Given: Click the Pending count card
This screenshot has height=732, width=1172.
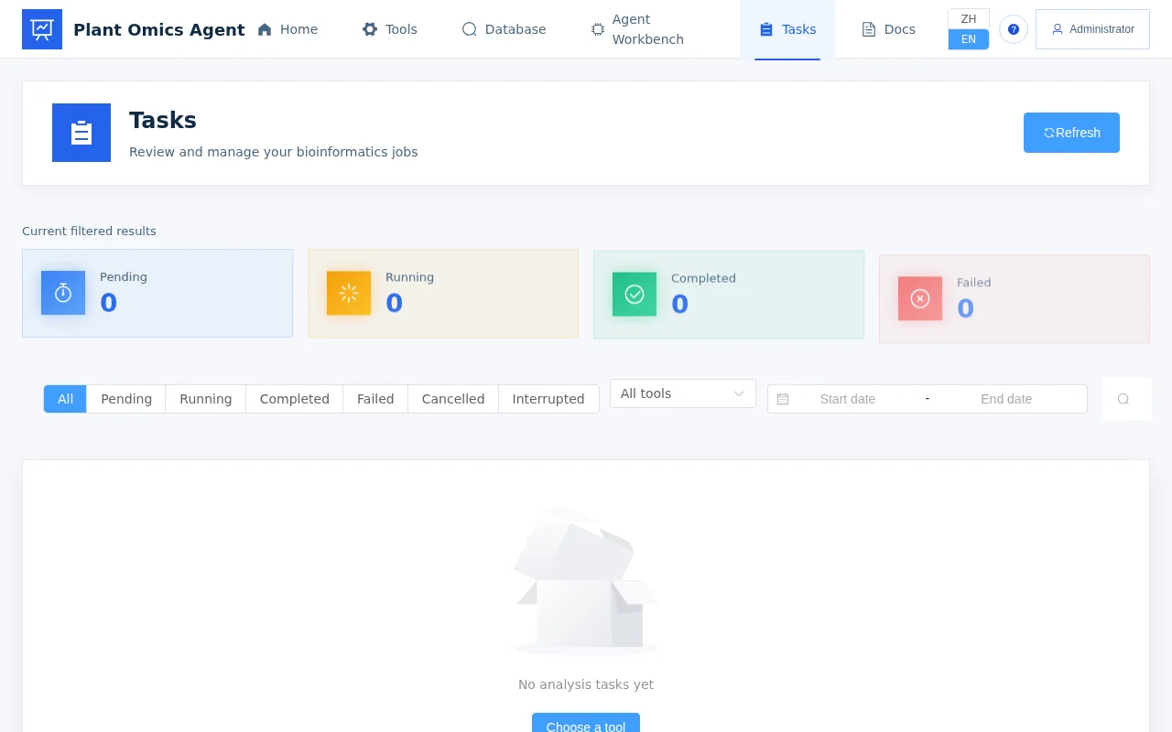Looking at the screenshot, I should click(x=157, y=294).
